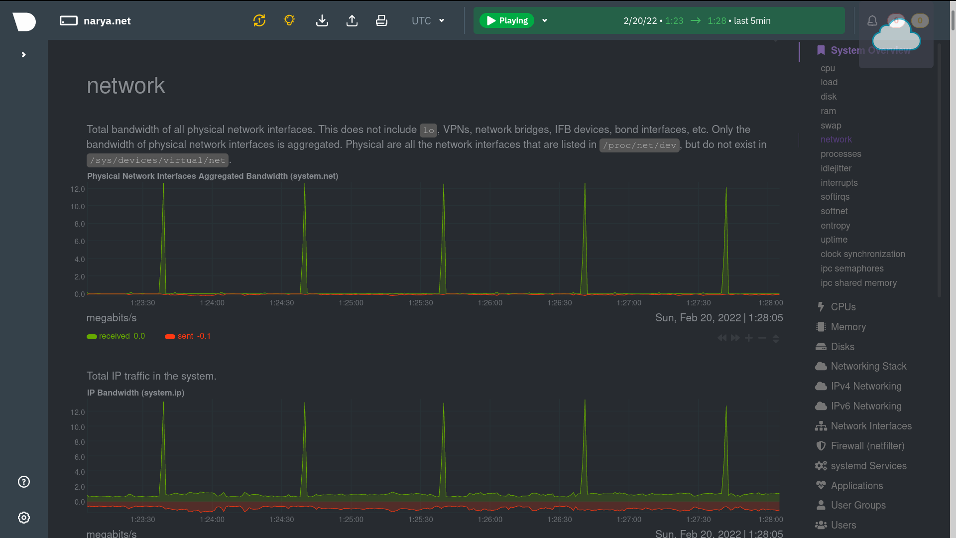
Task: Pause playback with the Playing button
Action: coord(507,20)
